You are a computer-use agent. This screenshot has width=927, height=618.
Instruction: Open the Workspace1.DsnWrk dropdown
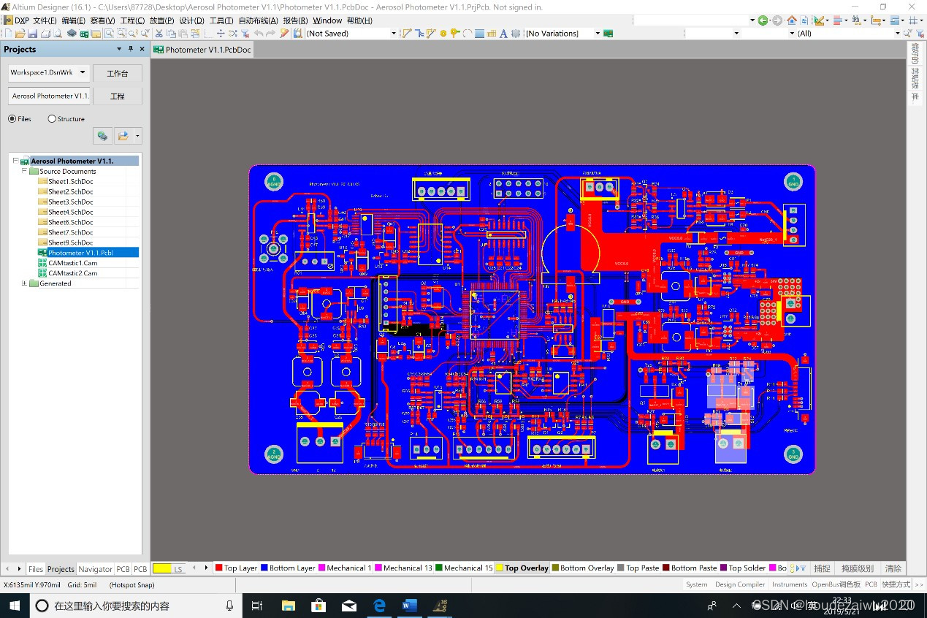83,72
